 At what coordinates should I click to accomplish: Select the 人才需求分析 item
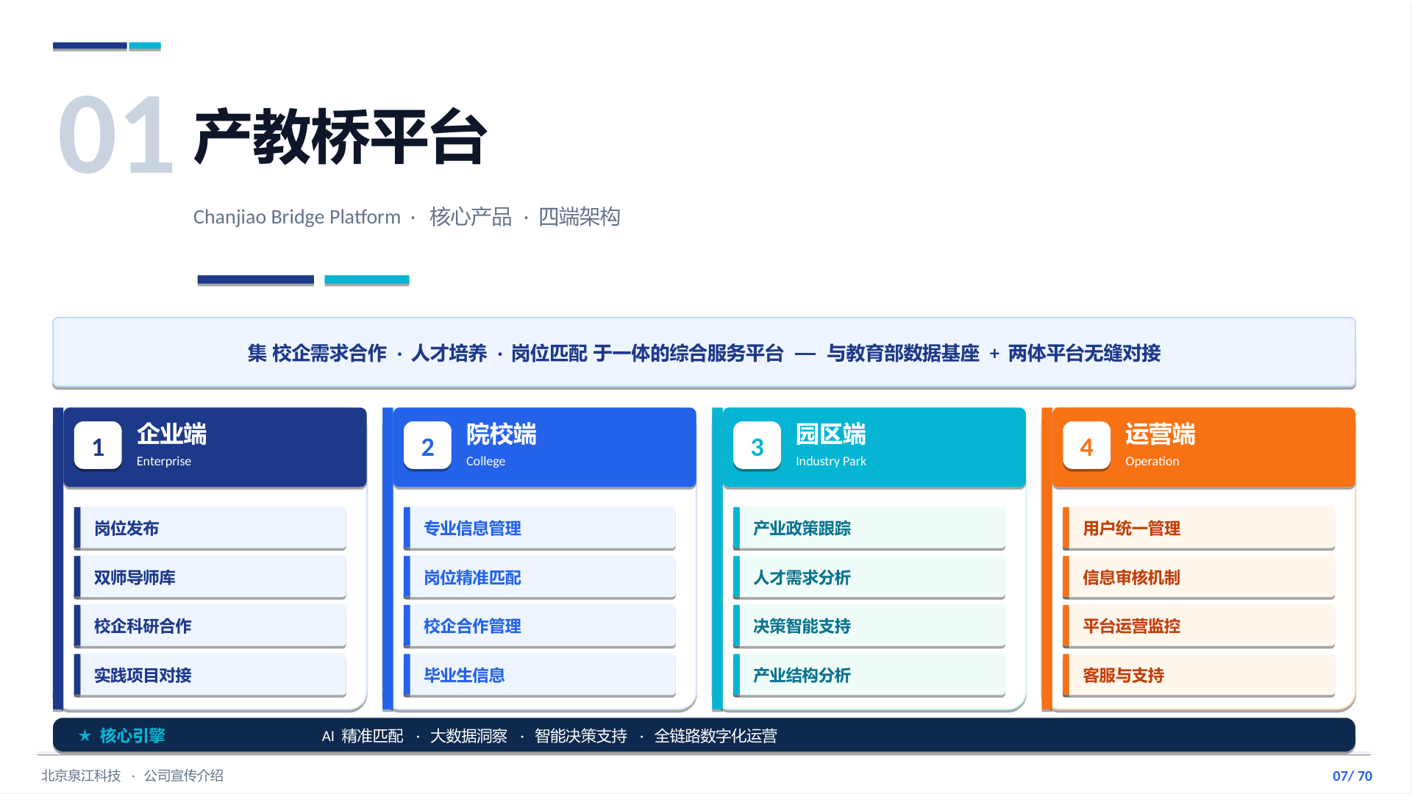[x=869, y=577]
